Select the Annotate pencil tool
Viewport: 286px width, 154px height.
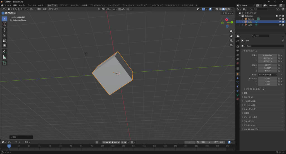[4, 52]
